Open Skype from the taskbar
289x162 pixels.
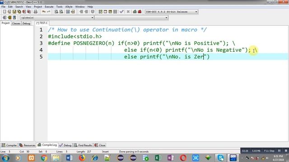220,158
